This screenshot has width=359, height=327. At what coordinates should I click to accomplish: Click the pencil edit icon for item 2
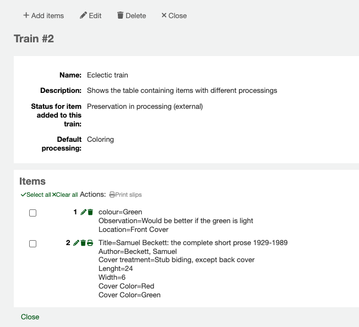pyautogui.click(x=76, y=243)
